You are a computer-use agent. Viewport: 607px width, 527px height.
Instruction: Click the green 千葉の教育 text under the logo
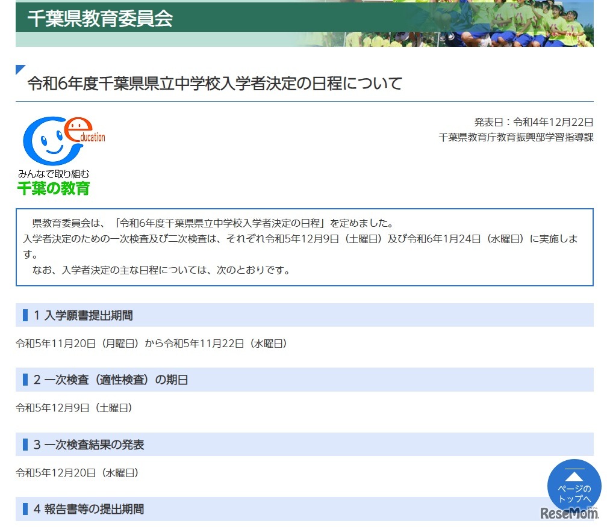tap(54, 188)
